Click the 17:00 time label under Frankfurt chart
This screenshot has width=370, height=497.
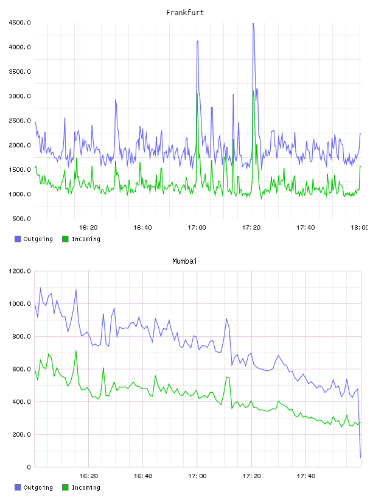(x=197, y=228)
